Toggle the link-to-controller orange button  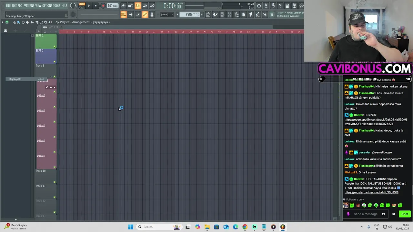click(145, 15)
